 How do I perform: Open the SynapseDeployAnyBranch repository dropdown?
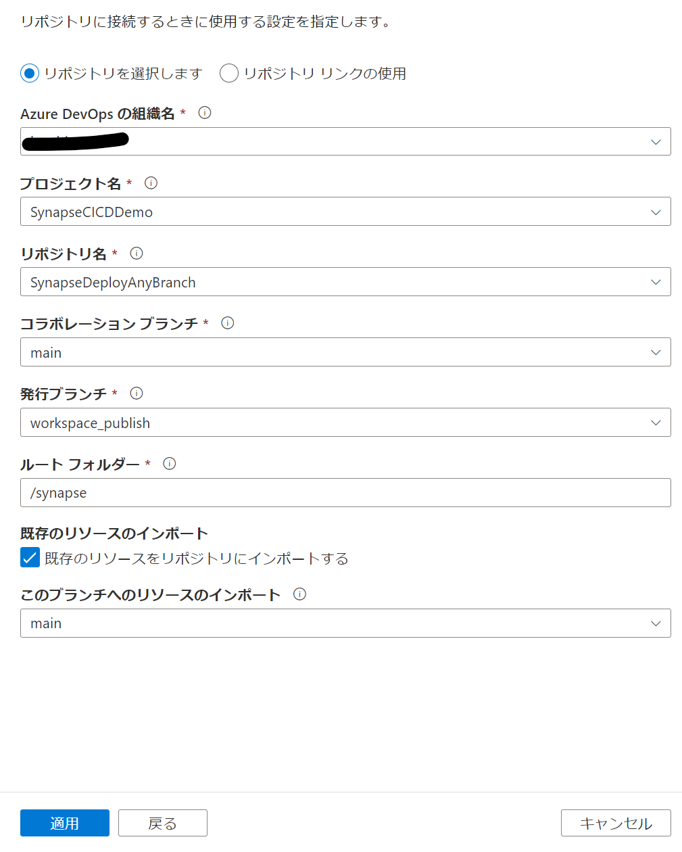pos(654,282)
